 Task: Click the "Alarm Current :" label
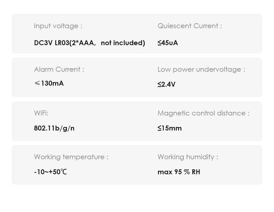click(x=59, y=69)
